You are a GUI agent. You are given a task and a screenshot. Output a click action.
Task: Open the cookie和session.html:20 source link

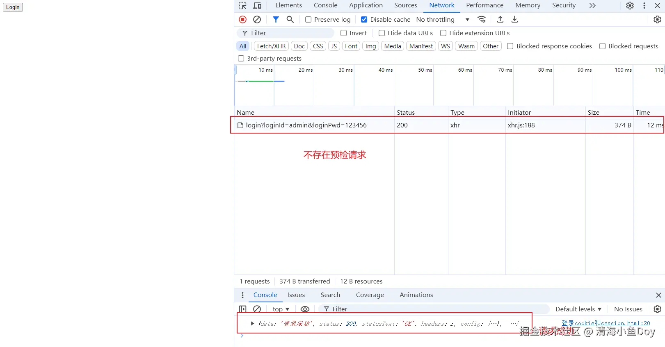point(606,323)
